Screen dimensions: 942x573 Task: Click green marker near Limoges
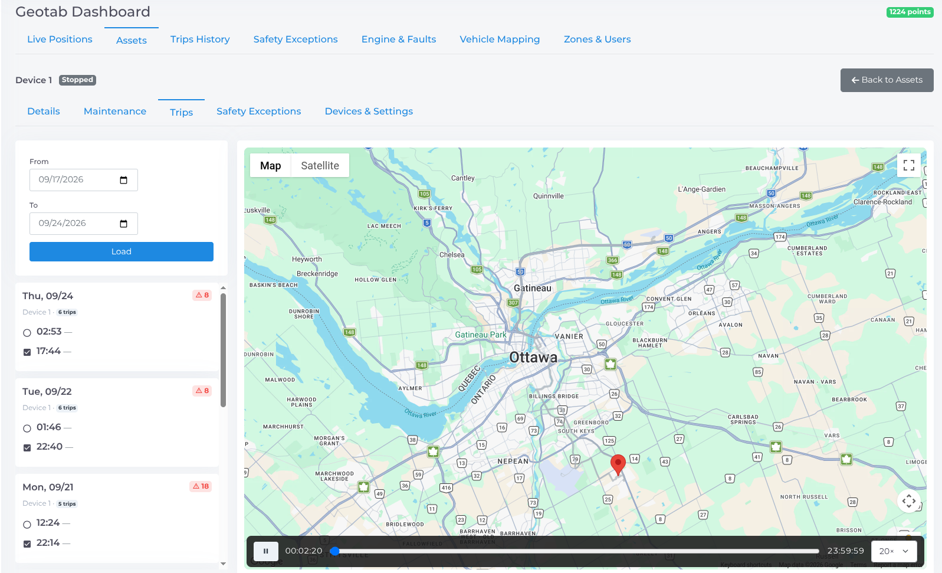click(x=846, y=459)
